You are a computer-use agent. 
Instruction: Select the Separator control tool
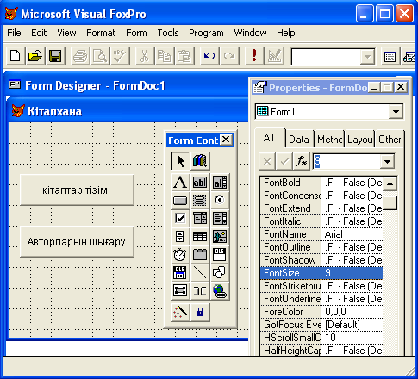(200, 291)
